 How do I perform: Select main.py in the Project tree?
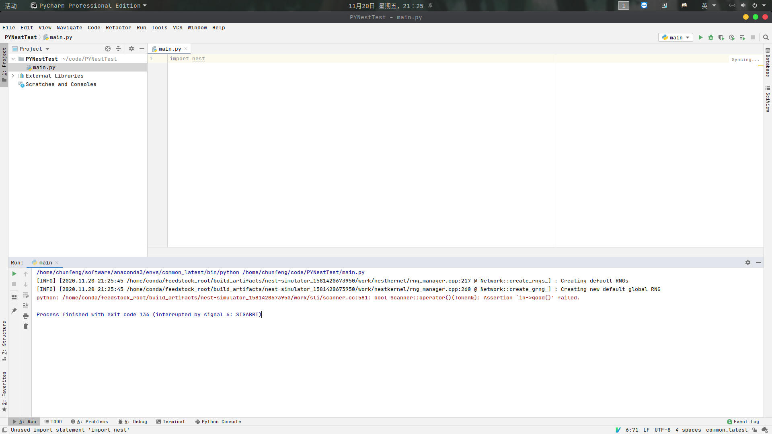pos(44,67)
